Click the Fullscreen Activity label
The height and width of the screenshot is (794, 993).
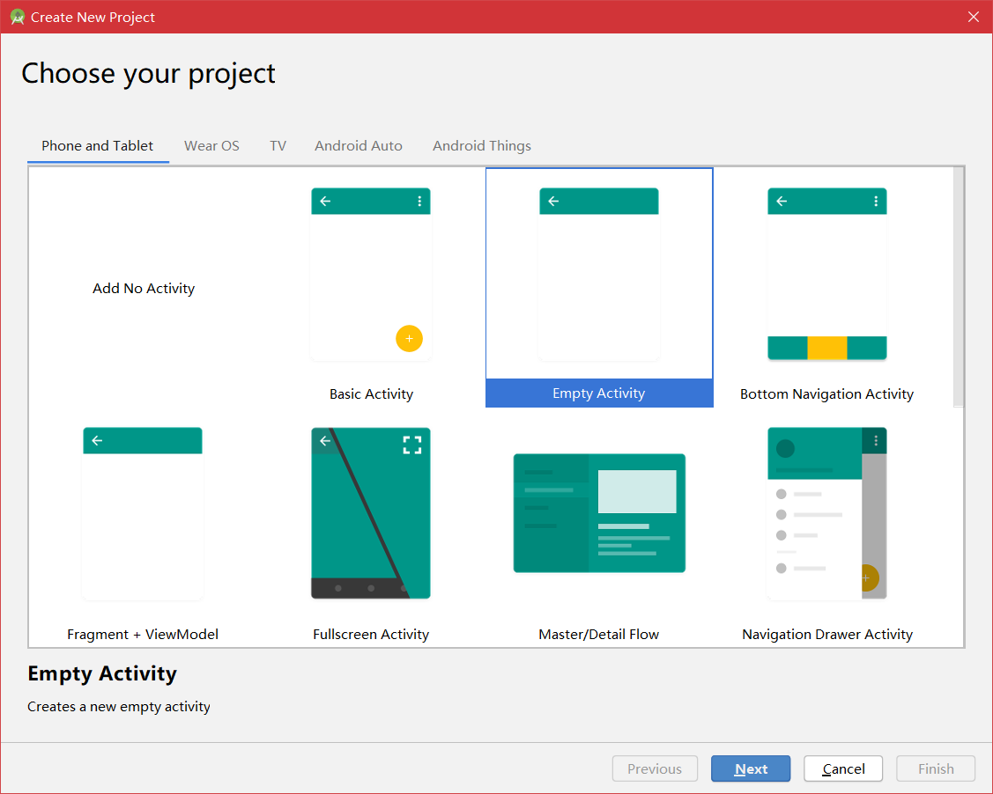click(x=371, y=635)
